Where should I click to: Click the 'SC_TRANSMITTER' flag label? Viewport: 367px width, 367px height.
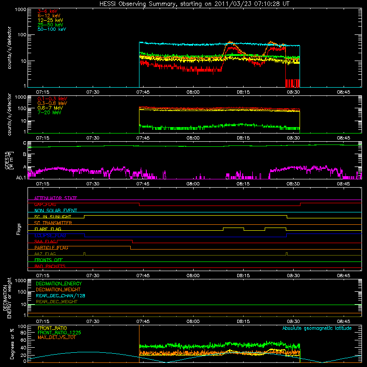53,223
